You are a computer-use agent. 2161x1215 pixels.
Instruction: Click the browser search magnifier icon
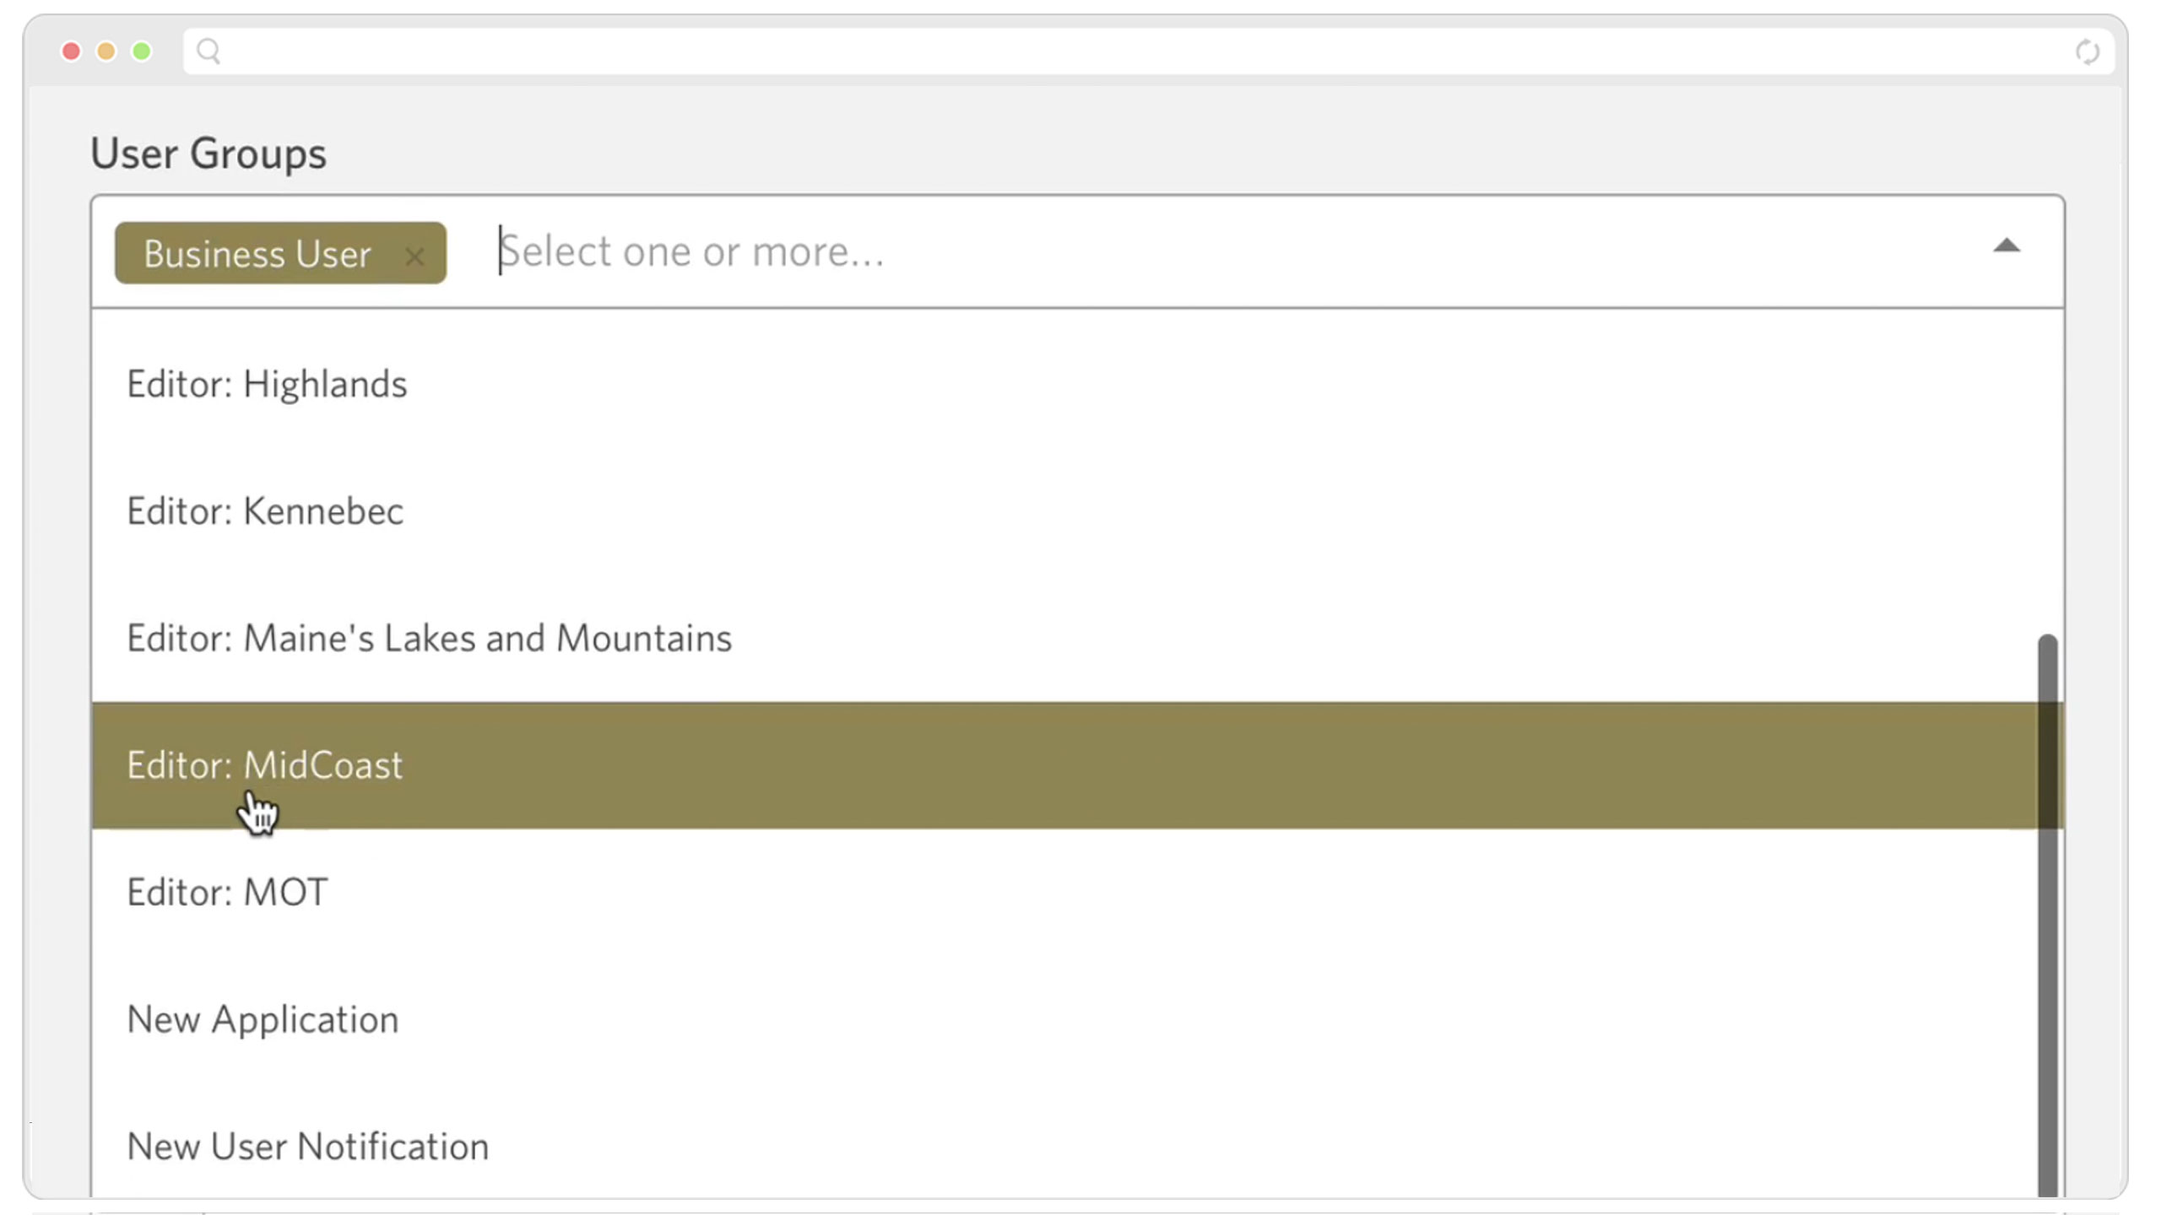(x=209, y=51)
